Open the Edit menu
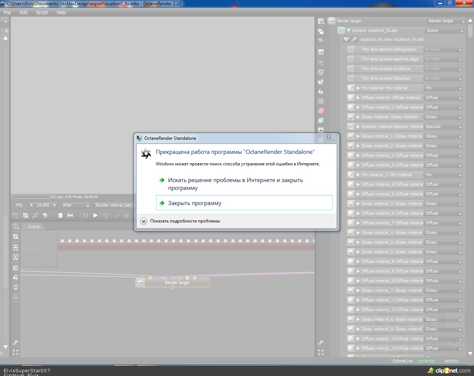This screenshot has height=376, width=474. tap(23, 12)
